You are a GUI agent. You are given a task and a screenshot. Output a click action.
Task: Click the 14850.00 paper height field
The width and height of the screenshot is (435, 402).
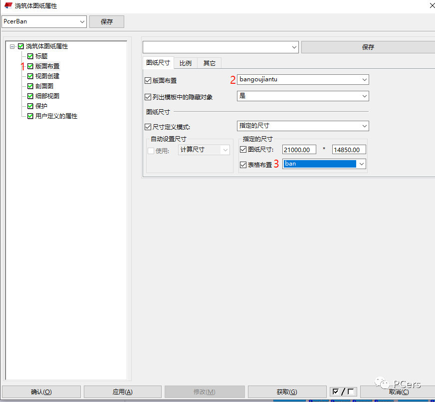(349, 150)
